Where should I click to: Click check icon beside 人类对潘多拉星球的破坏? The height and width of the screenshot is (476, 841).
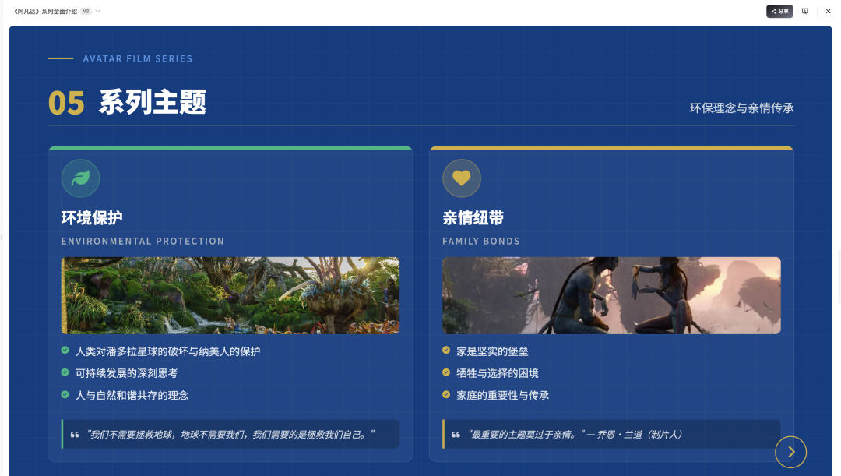click(65, 351)
